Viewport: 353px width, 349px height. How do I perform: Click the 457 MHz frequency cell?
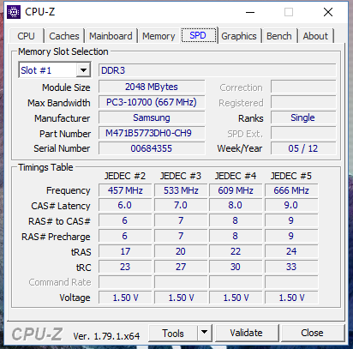click(125, 190)
